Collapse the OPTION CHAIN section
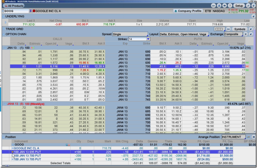The width and height of the screenshot is (257, 168). (4, 34)
